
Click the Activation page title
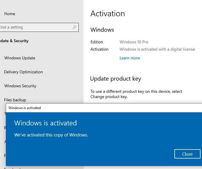[108, 13]
